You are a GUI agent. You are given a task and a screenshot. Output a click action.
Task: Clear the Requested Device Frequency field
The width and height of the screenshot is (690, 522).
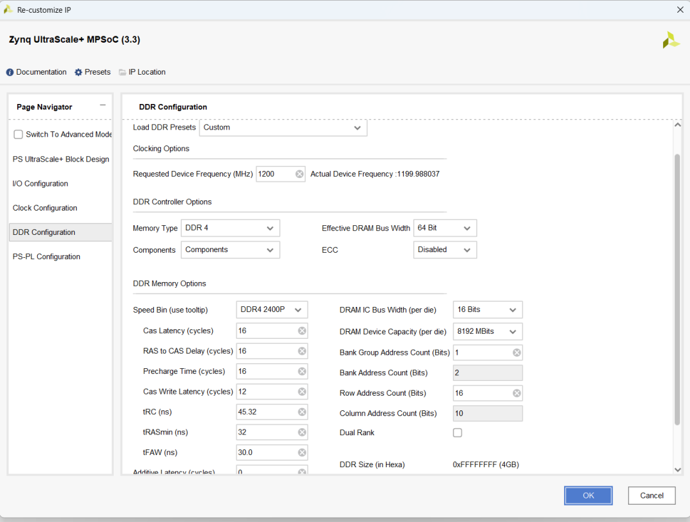300,174
